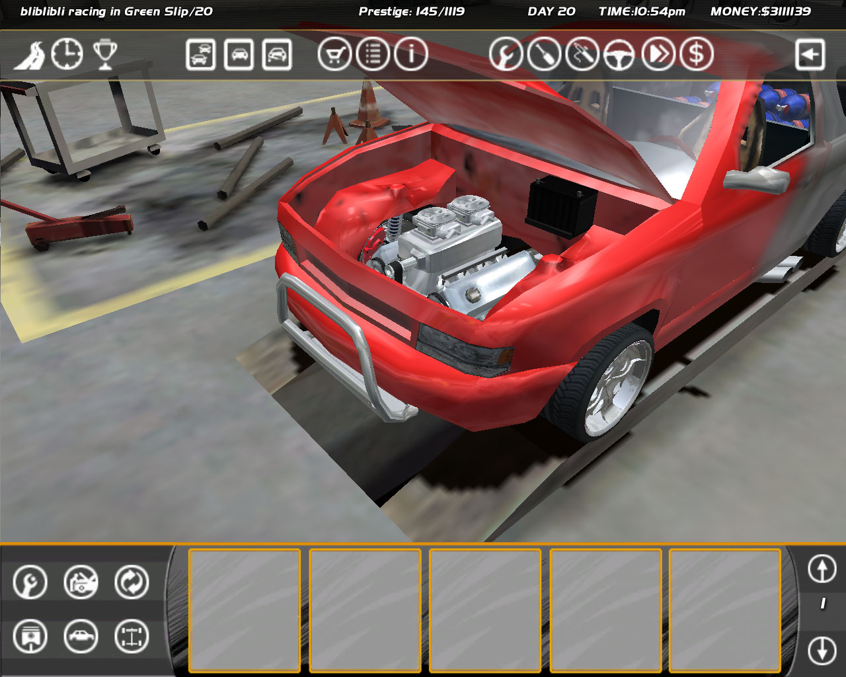Start test drive with steering wheel icon

click(620, 54)
